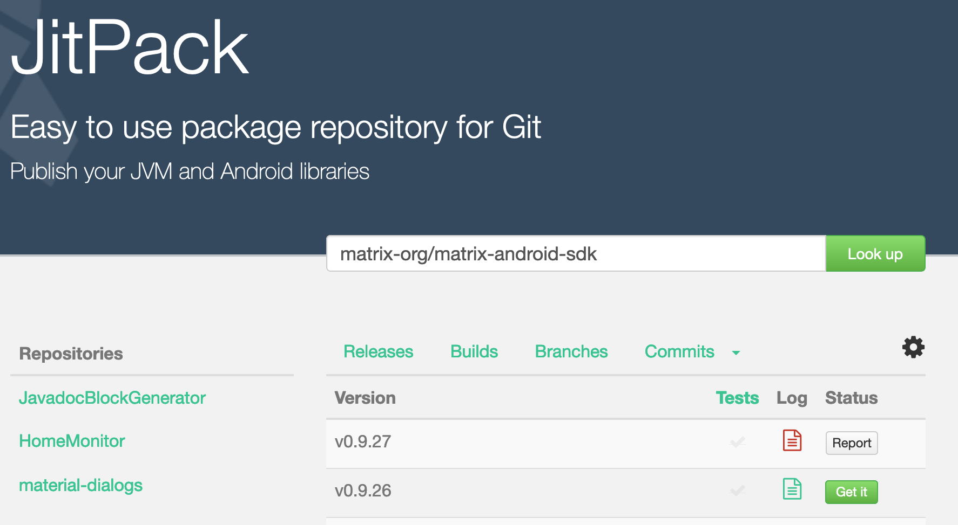This screenshot has width=958, height=525.
Task: Select the green success-log icon
Action: 792,489
